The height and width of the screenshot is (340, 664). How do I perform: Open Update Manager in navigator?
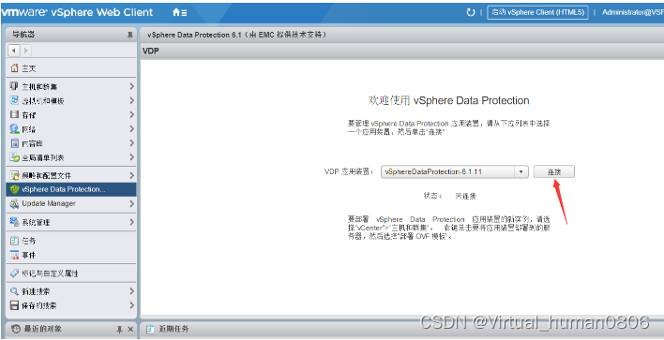71,203
